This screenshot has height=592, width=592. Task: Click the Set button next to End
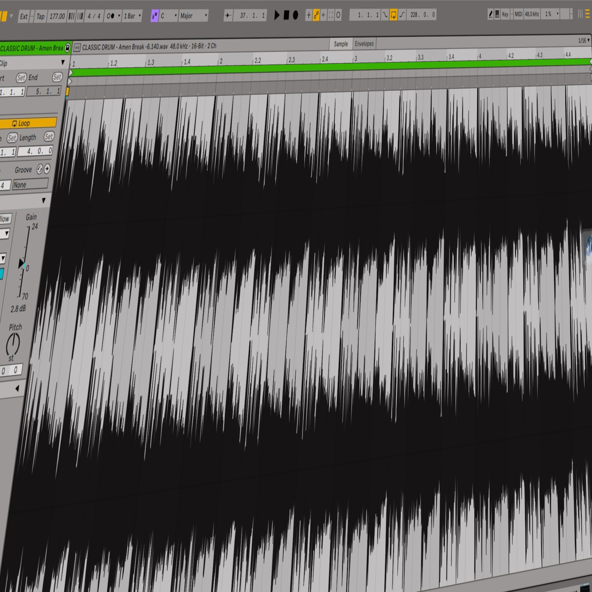[x=57, y=77]
